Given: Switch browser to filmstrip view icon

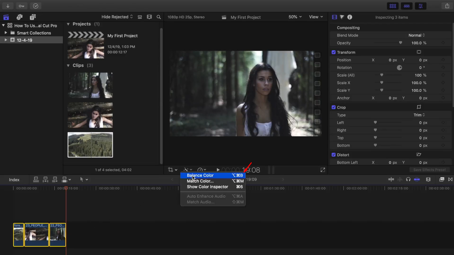Looking at the screenshot, I should coord(149,17).
